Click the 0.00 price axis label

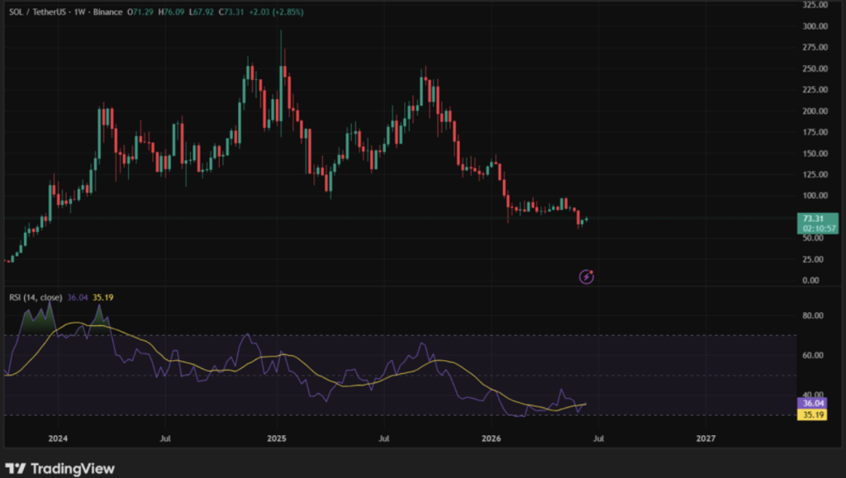click(x=810, y=280)
